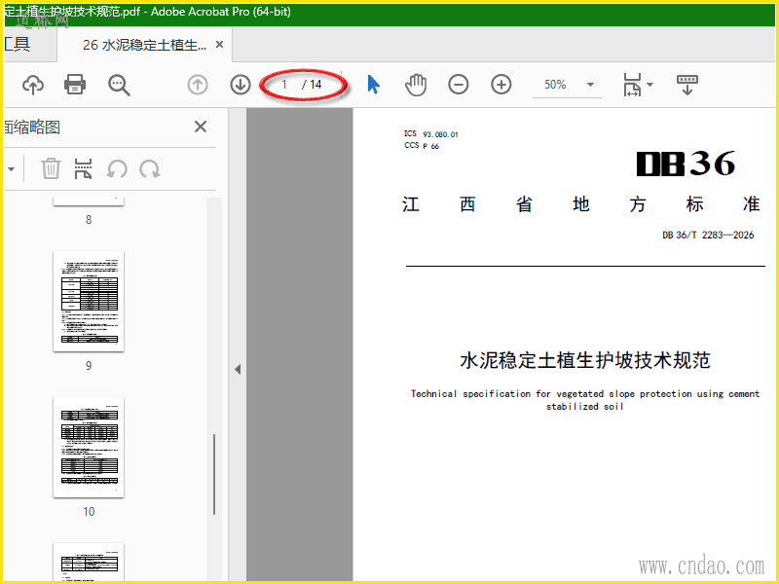The width and height of the screenshot is (779, 584).
Task: Click the cloud upload icon
Action: (x=33, y=85)
